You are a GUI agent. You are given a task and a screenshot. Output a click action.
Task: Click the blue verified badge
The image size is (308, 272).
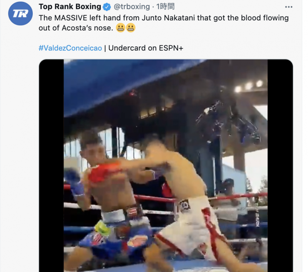(x=107, y=7)
